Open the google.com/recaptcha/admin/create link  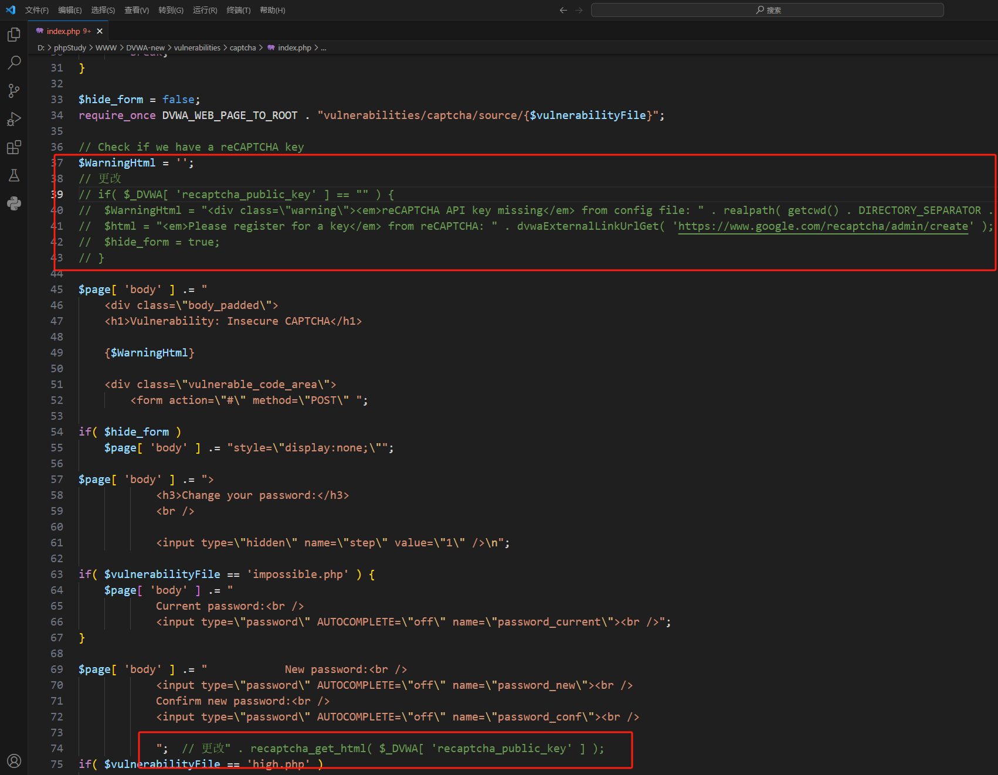[823, 226]
